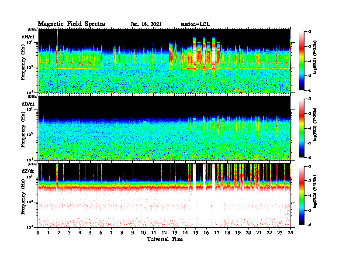Image resolution: width=346 pixels, height=267 pixels.
Task: Click hour 23 on the time axis
Action: (x=280, y=233)
